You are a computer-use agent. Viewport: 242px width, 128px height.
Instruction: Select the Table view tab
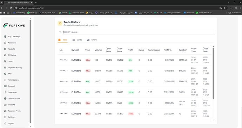[63, 40]
